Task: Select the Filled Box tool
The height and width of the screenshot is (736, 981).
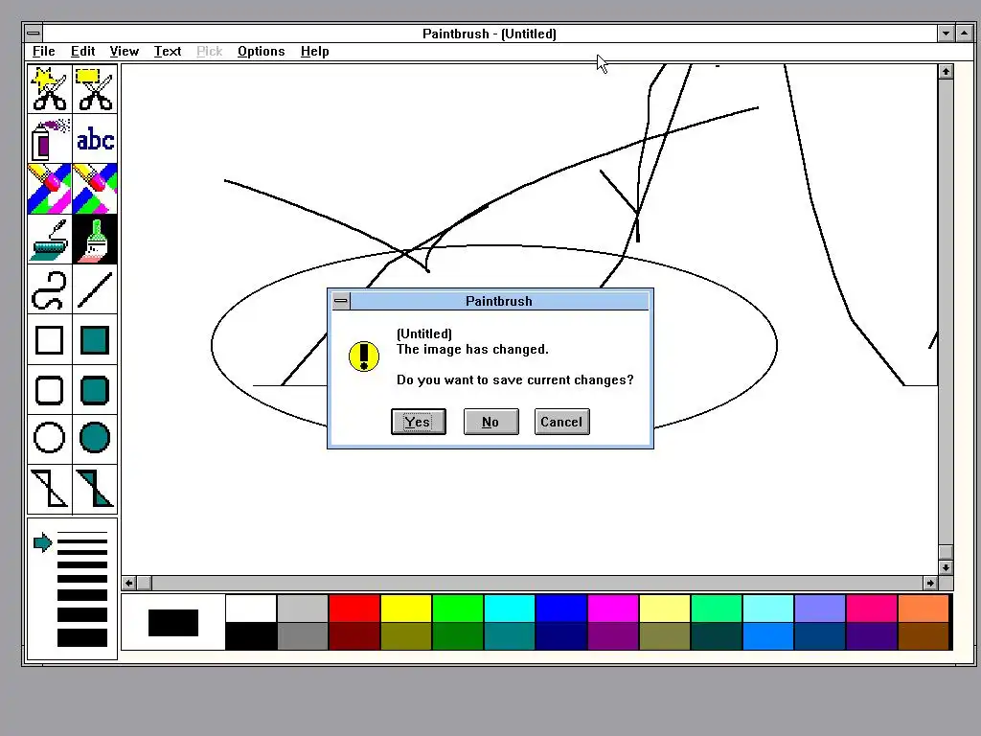Action: point(95,340)
